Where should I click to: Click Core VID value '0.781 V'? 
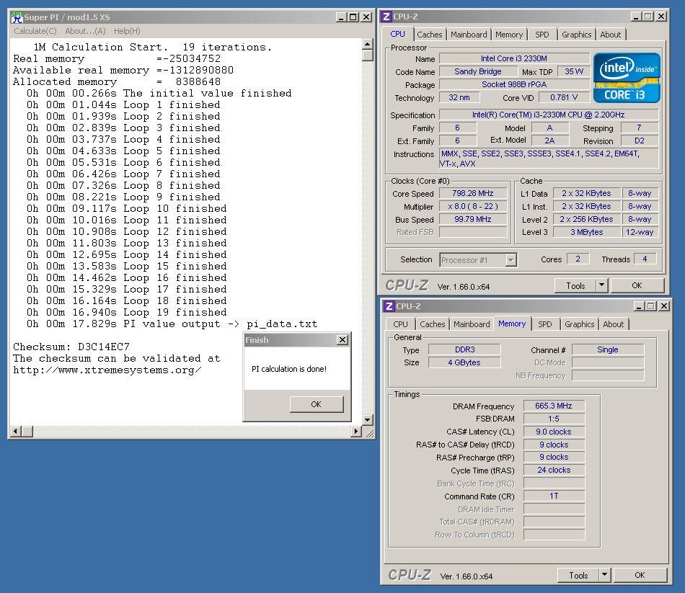coord(564,97)
